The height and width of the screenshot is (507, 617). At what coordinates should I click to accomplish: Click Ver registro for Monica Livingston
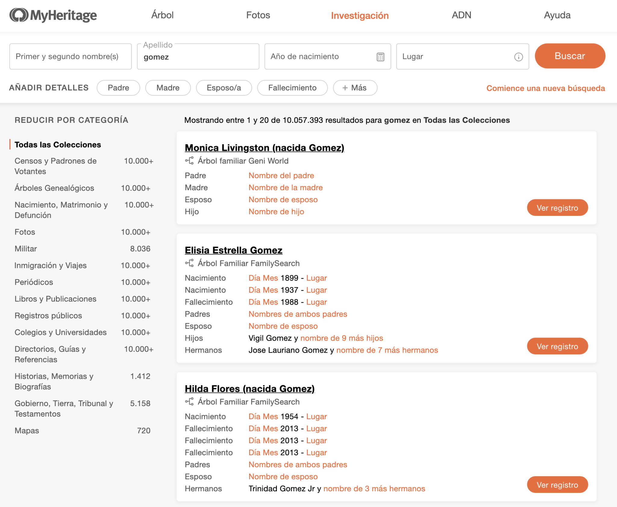coord(558,207)
